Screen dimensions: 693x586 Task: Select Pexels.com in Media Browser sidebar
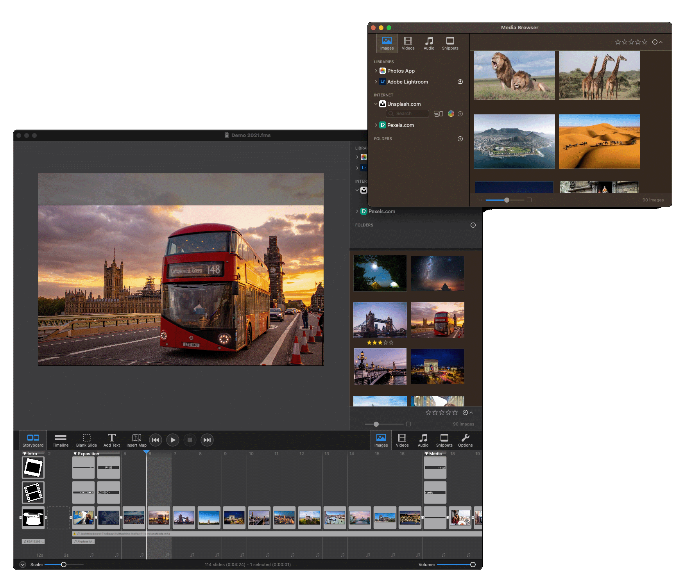[x=400, y=125]
